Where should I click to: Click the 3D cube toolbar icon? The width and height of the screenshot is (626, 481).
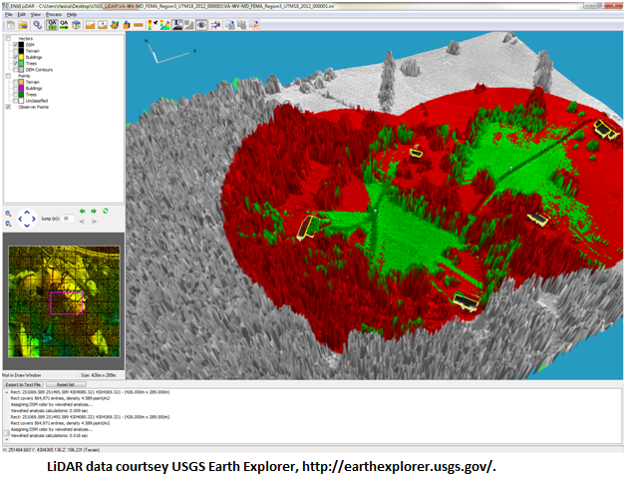point(76,25)
